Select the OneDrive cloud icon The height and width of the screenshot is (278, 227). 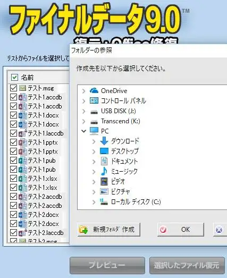click(x=94, y=90)
